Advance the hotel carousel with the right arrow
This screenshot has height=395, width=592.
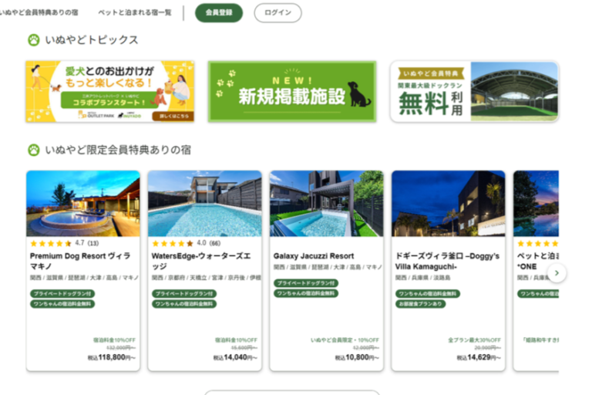(557, 273)
